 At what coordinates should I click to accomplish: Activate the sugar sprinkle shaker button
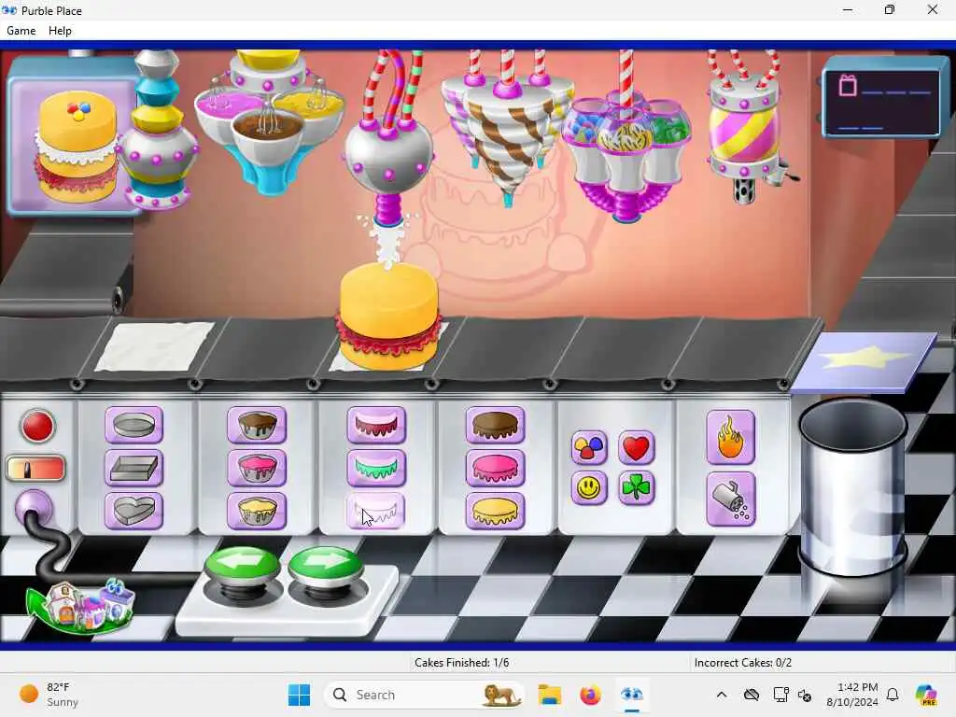pos(730,499)
